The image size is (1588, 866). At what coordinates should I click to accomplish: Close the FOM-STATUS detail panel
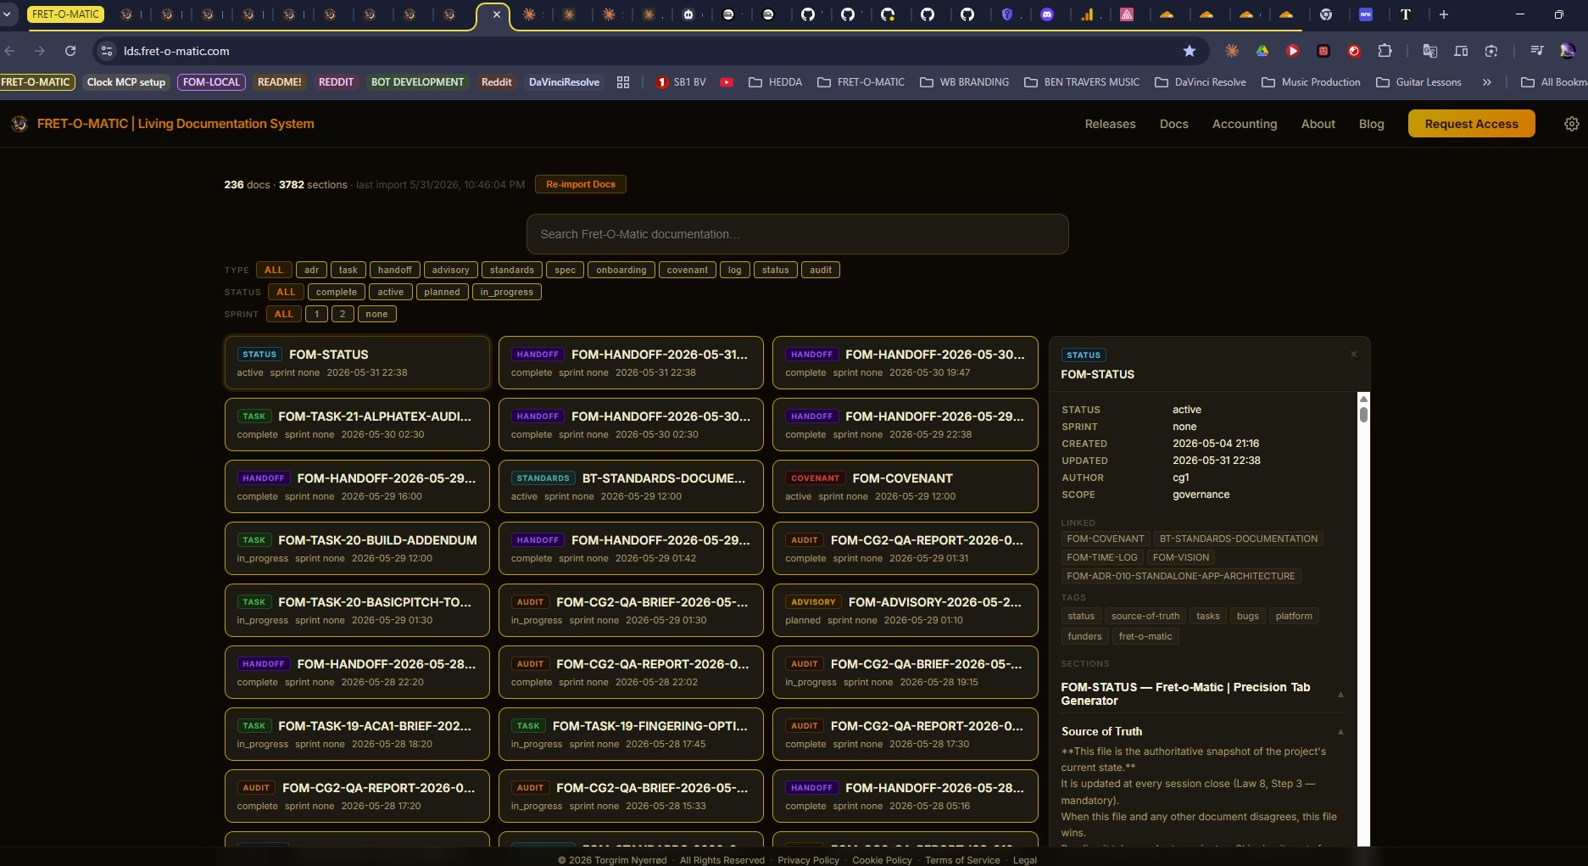coord(1354,355)
